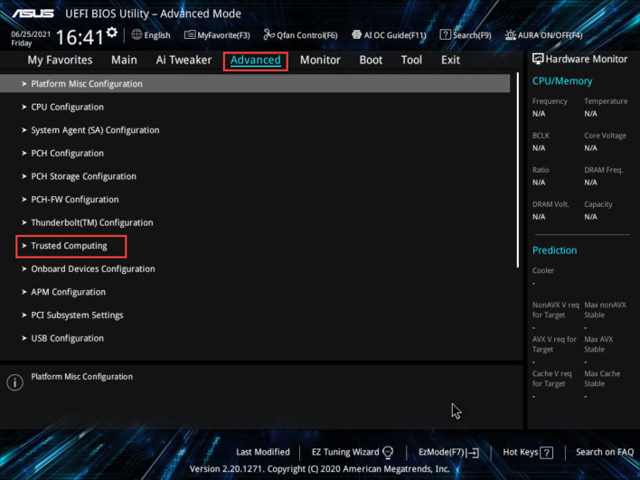Click the Qfan Control fan icon
640x480 pixels.
point(268,35)
